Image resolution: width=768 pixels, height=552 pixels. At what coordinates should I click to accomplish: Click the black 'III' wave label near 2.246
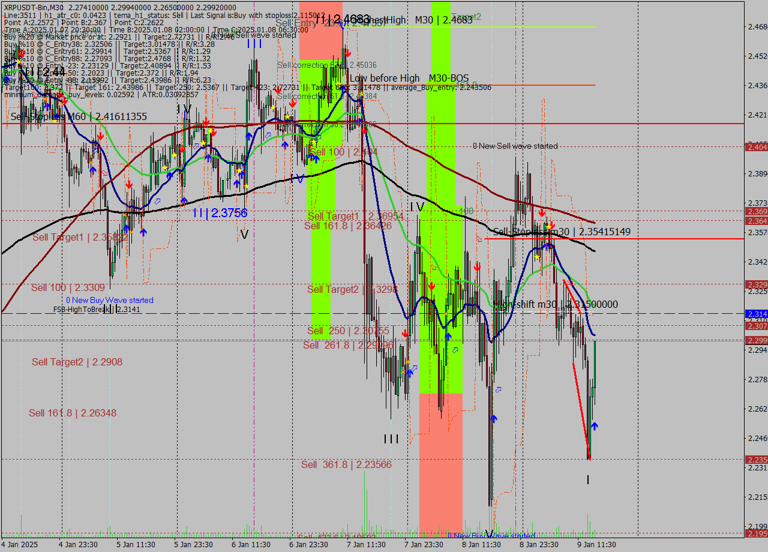pyautogui.click(x=391, y=439)
